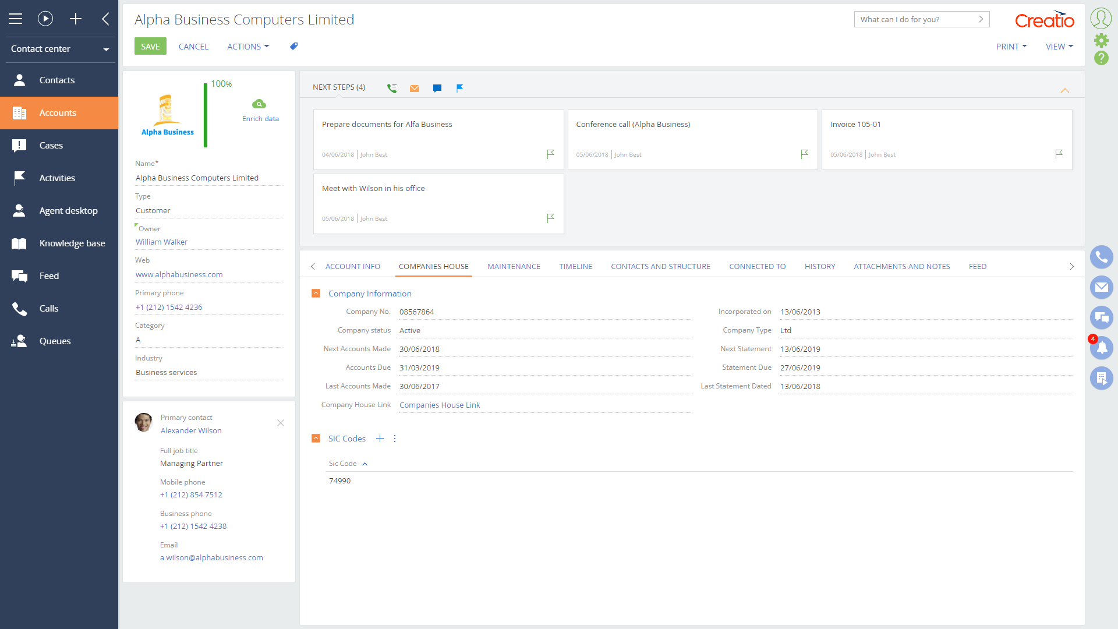This screenshot has width=1118, height=629.
Task: Switch to Maintenance tab
Action: (514, 266)
